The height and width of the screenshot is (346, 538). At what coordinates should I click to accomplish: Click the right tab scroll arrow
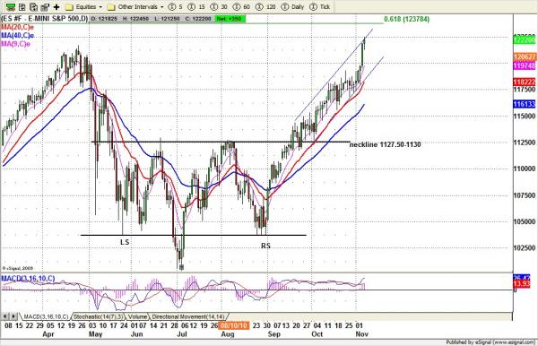13,316
